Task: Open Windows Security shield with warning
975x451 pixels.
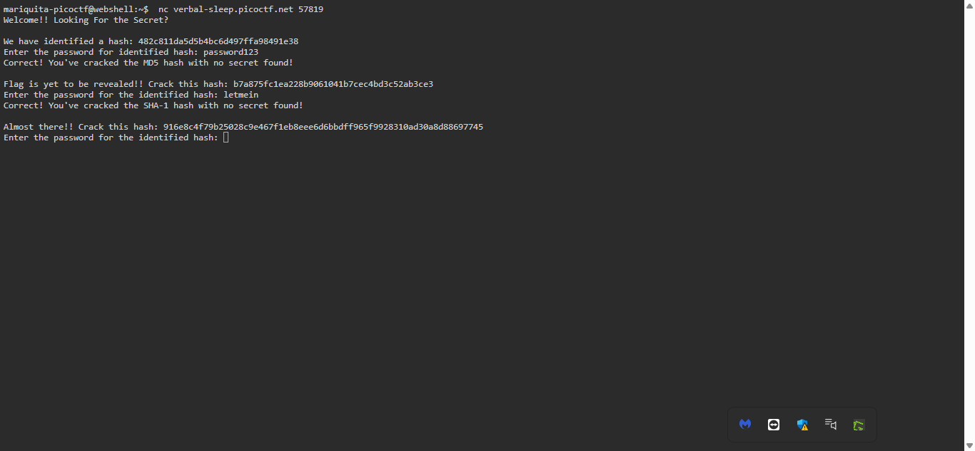Action: click(x=802, y=425)
